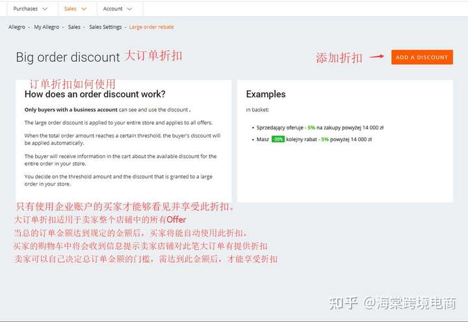This screenshot has width=468, height=322.
Task: Click the Examples heading
Action: (x=266, y=94)
